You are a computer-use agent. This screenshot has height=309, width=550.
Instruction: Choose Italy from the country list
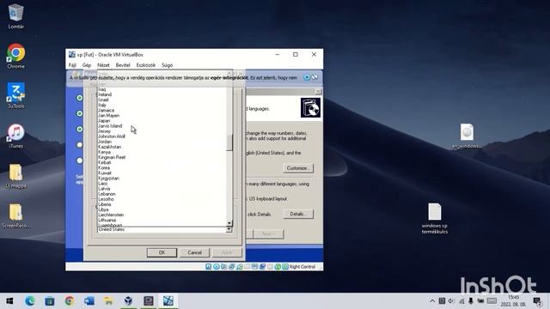(102, 105)
